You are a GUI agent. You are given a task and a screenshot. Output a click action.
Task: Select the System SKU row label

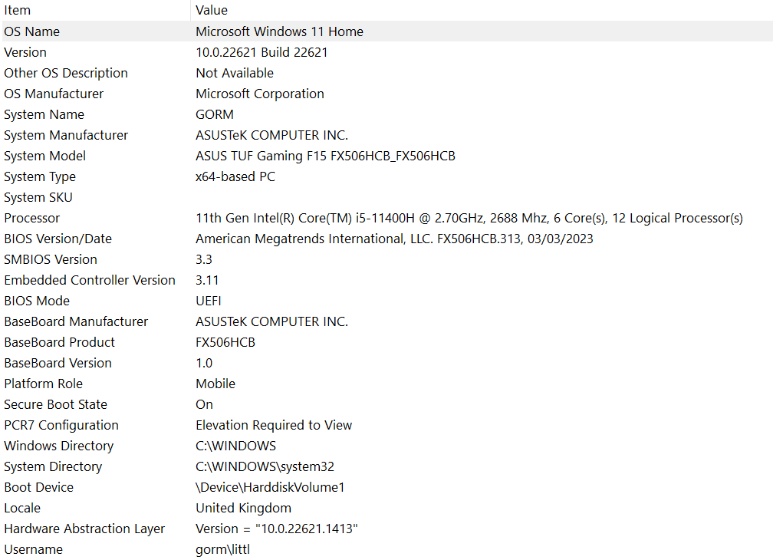[x=38, y=197]
